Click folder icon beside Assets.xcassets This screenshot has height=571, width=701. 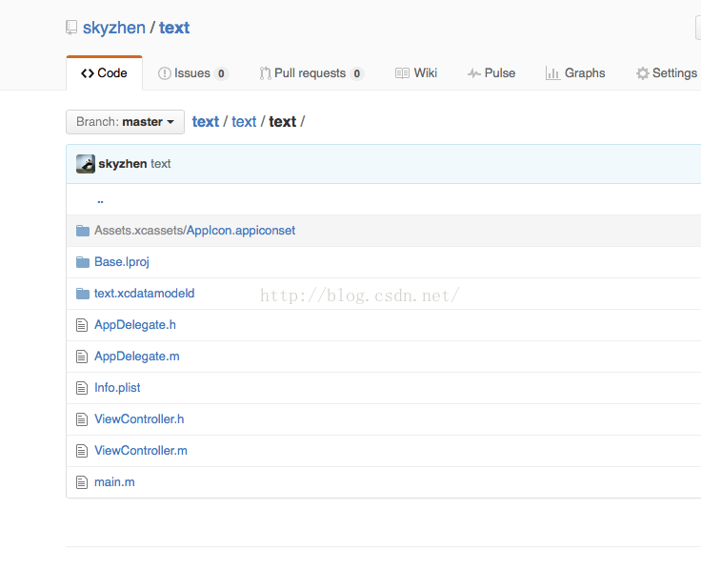coord(83,231)
